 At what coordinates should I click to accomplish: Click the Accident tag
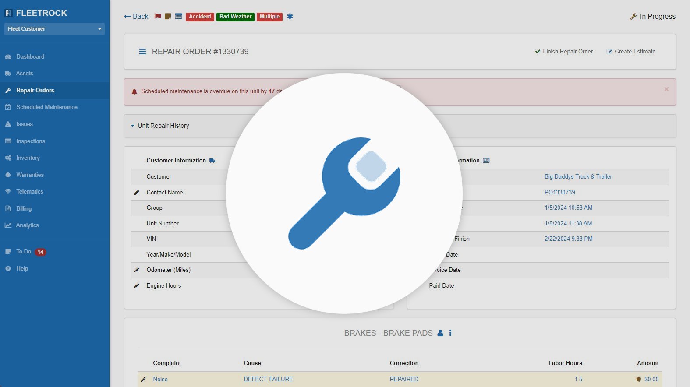(200, 17)
